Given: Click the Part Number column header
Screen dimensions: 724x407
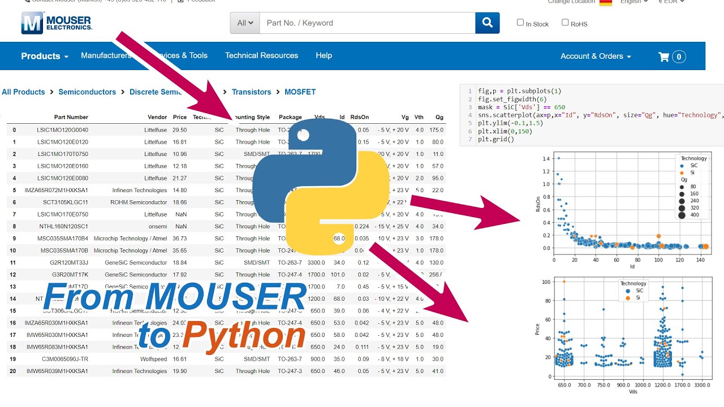Looking at the screenshot, I should (71, 117).
